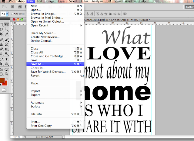Click the zoom percentage field
194x141 pixels.
17,137
